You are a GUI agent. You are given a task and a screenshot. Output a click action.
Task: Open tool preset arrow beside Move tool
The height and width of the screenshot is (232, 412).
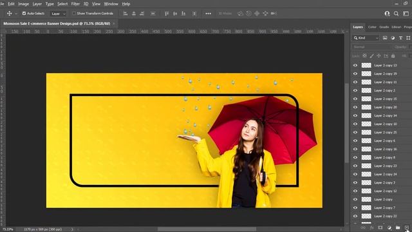pyautogui.click(x=16, y=14)
